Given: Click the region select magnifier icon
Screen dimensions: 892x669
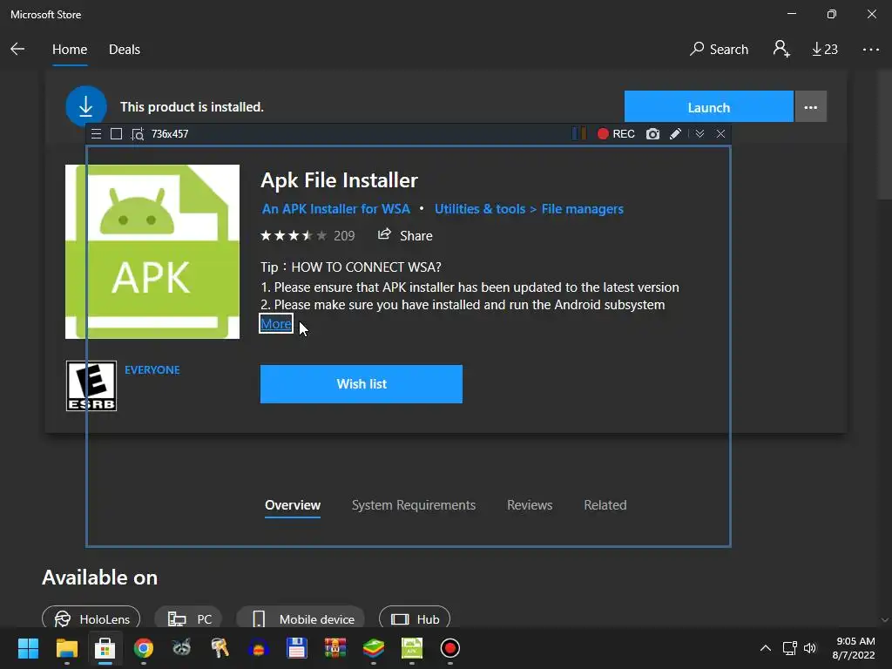Looking at the screenshot, I should pyautogui.click(x=138, y=133).
